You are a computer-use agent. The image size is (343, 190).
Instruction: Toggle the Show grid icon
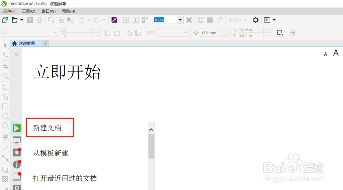(x=210, y=20)
